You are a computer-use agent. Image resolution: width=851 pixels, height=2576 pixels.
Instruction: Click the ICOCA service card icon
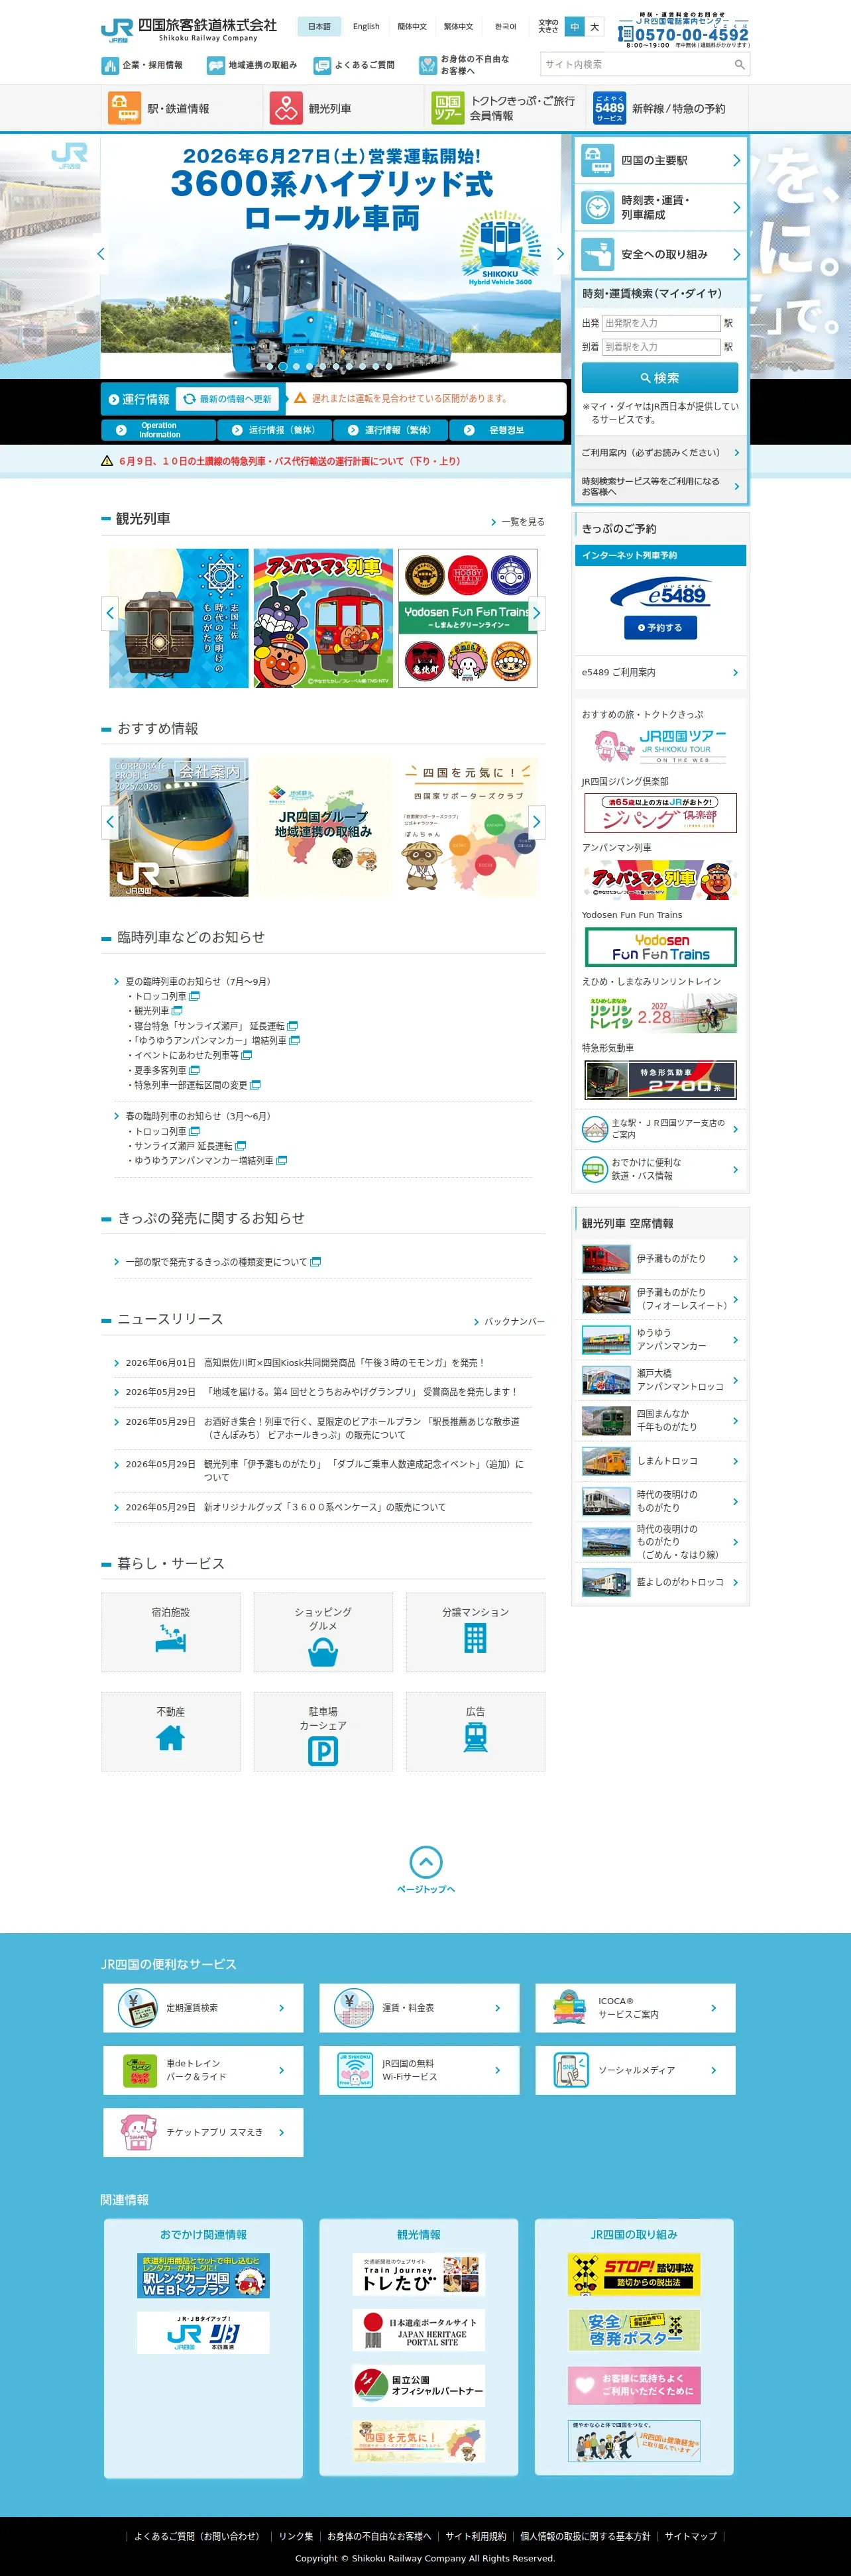[570, 2007]
